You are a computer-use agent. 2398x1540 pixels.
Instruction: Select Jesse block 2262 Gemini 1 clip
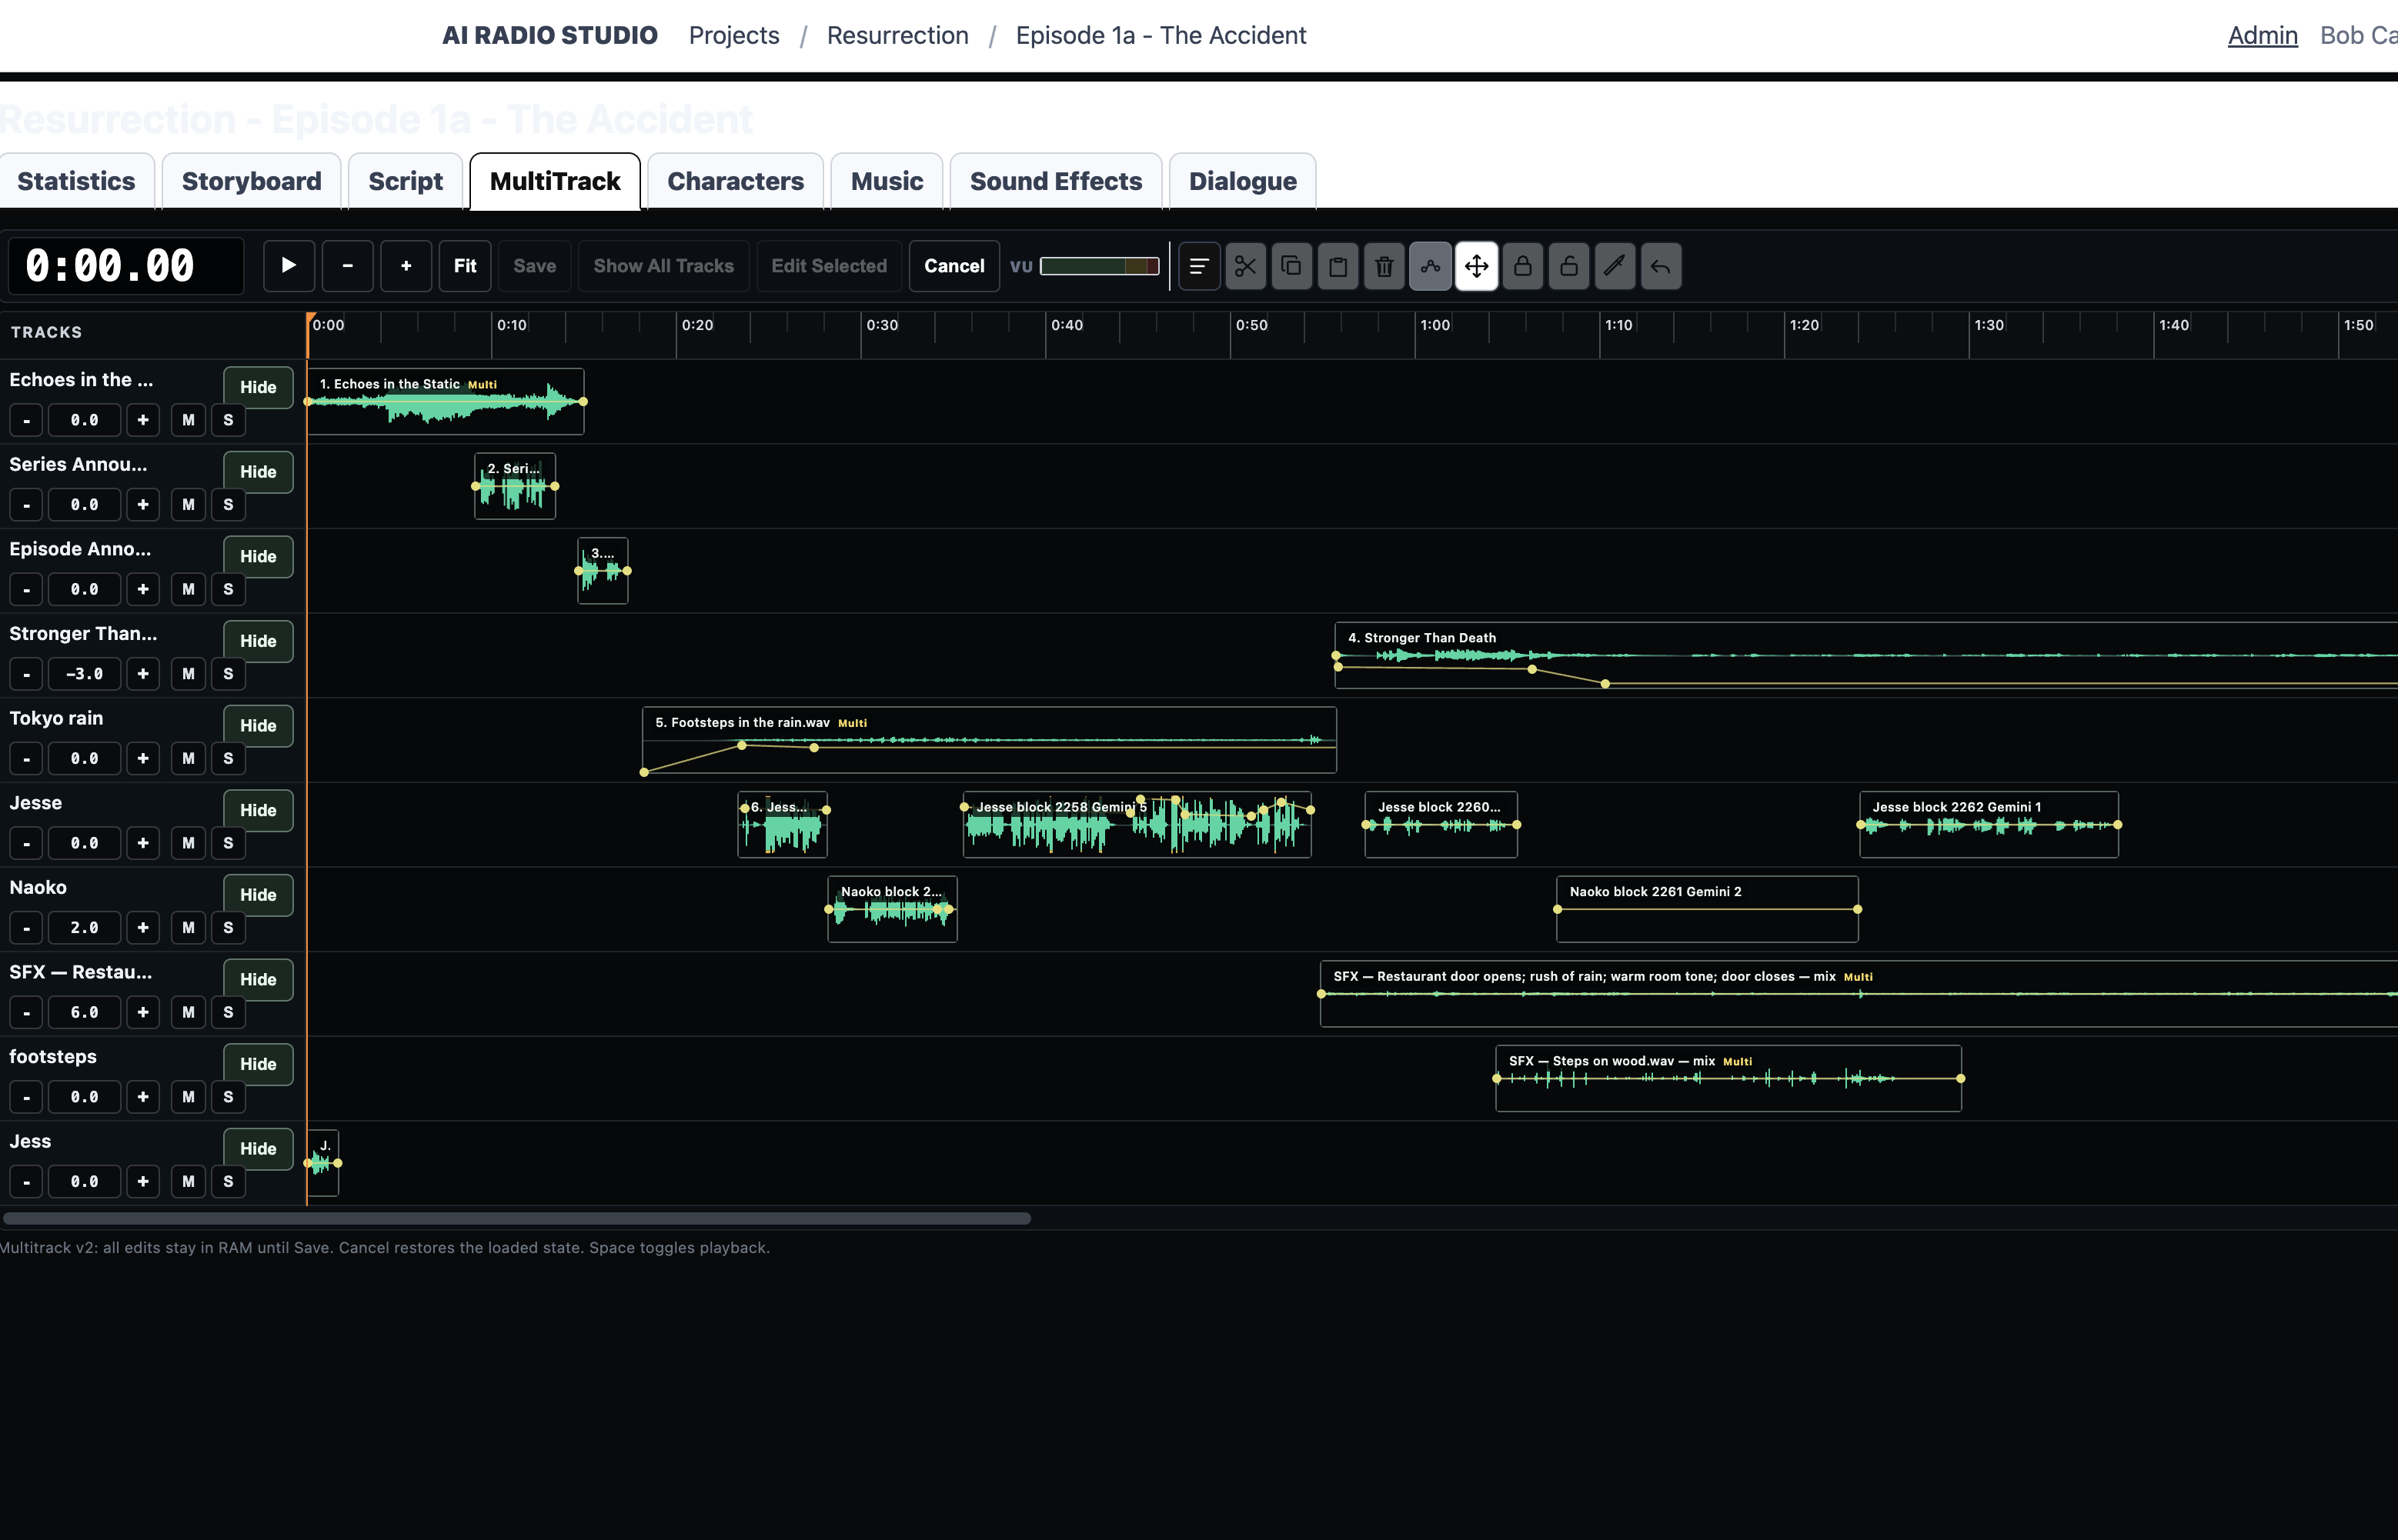click(1989, 825)
